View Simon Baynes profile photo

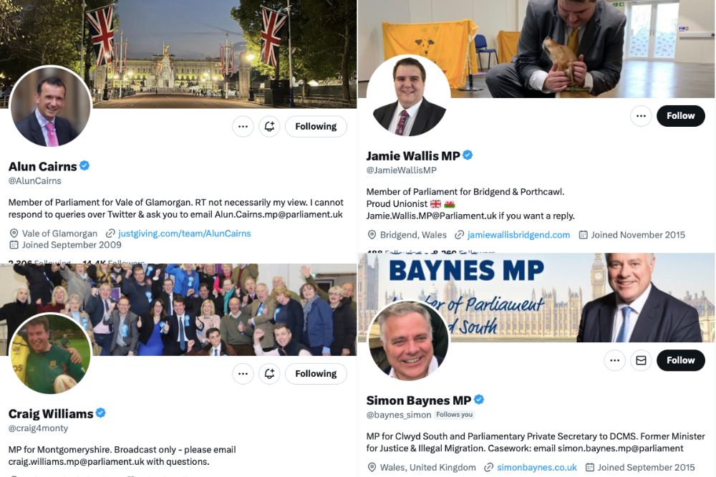(409, 340)
